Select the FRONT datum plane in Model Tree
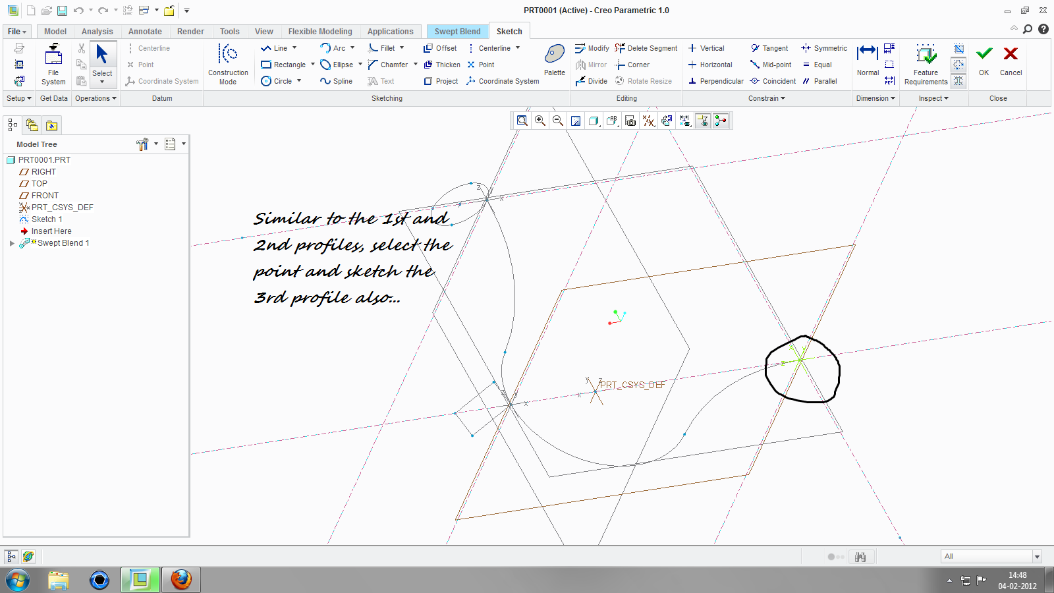Screen dimensions: 1054x593 pos(39,196)
